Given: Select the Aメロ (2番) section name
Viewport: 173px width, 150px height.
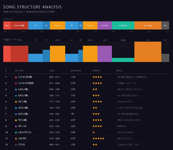Looking at the screenshot, I should (x=23, y=108).
